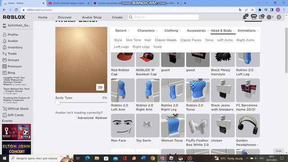288x162 pixels.
Task: Open the friends icon in header
Action: 254,17
